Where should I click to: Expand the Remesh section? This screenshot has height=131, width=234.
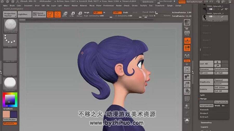click(x=204, y=110)
